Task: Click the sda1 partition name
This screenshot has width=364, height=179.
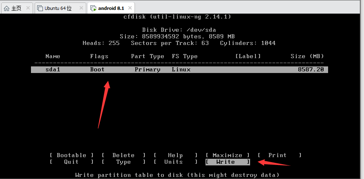Action: [x=53, y=70]
